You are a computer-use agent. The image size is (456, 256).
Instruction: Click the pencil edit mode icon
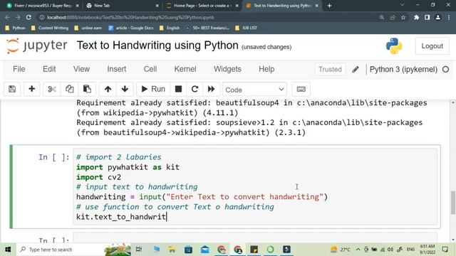coord(356,70)
